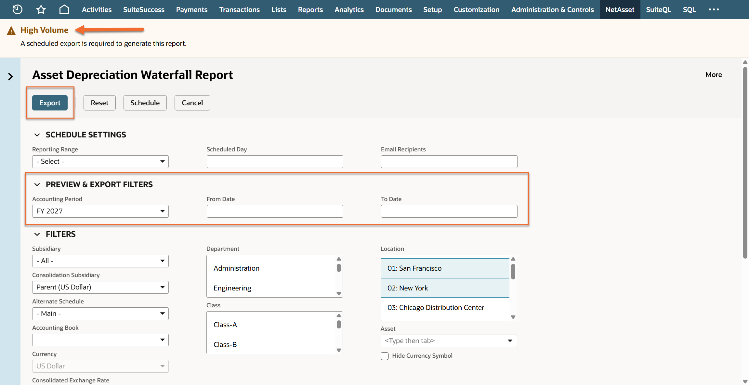Open the Alternate Schedule dropdown
749x385 pixels.
coord(100,314)
